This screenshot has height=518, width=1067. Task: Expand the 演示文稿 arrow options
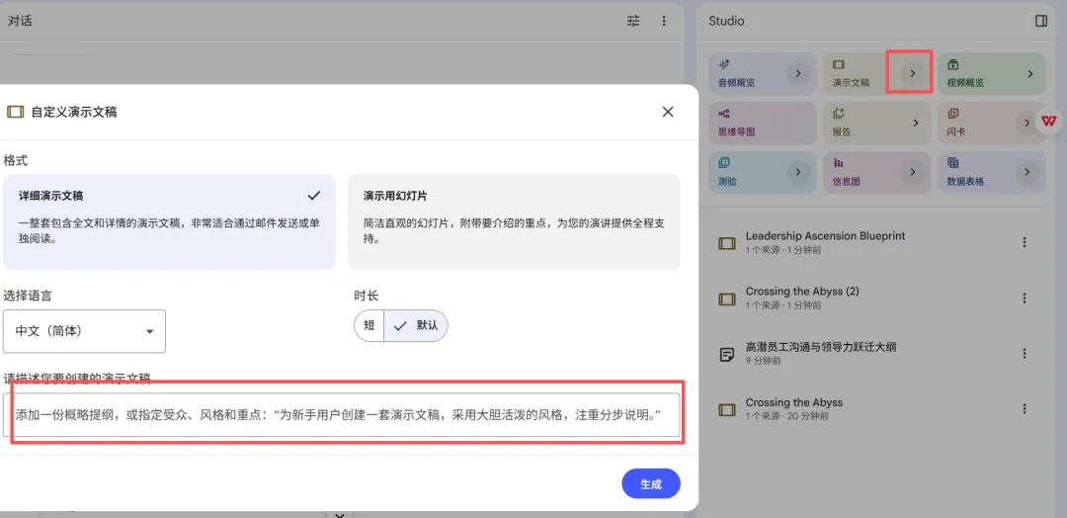(913, 73)
